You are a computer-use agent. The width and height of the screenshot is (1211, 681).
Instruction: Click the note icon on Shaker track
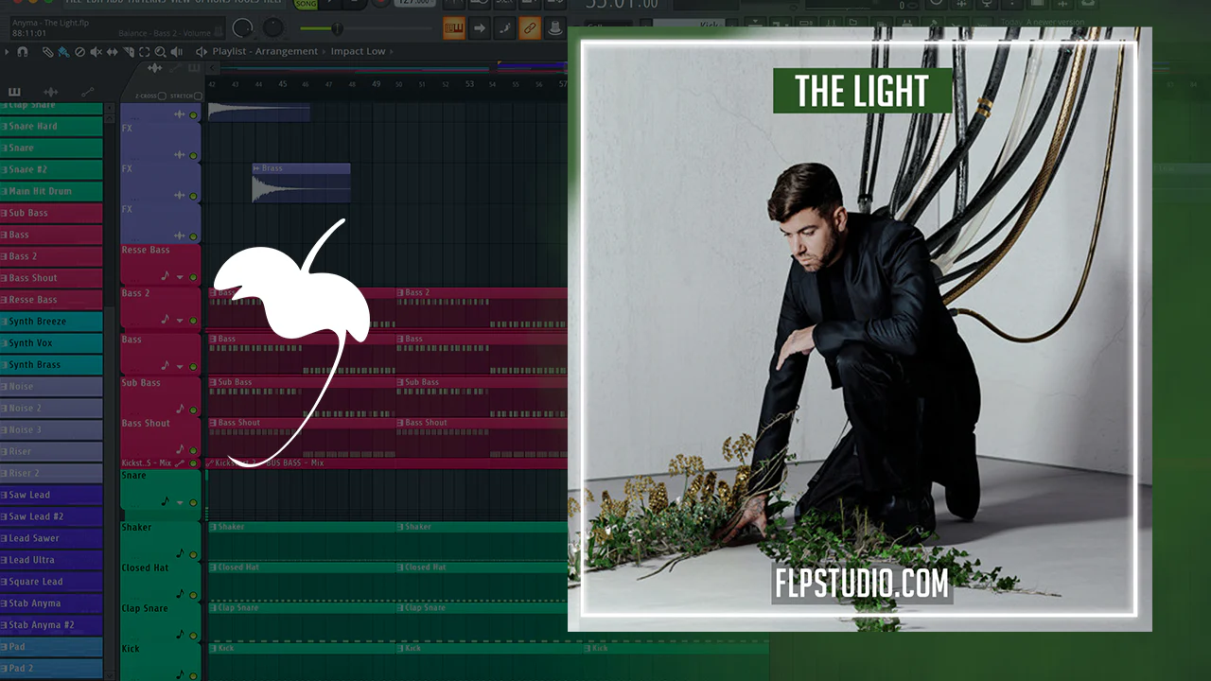180,553
